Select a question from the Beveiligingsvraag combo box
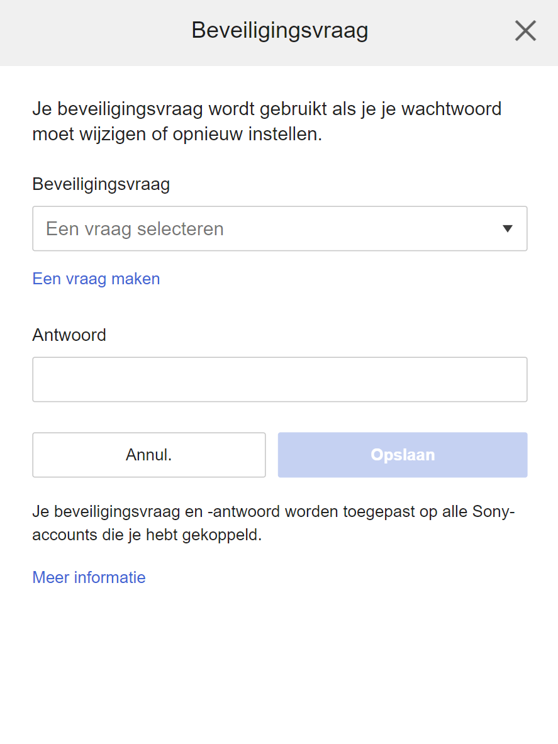This screenshot has width=558, height=744. point(279,228)
